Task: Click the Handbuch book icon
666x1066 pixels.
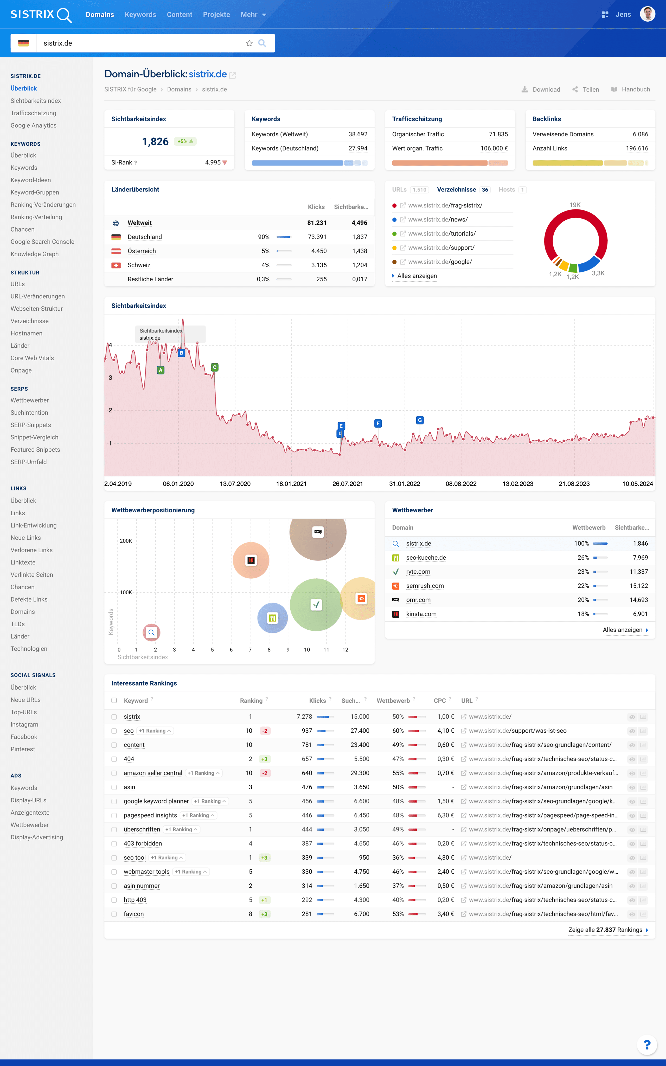Action: tap(614, 90)
